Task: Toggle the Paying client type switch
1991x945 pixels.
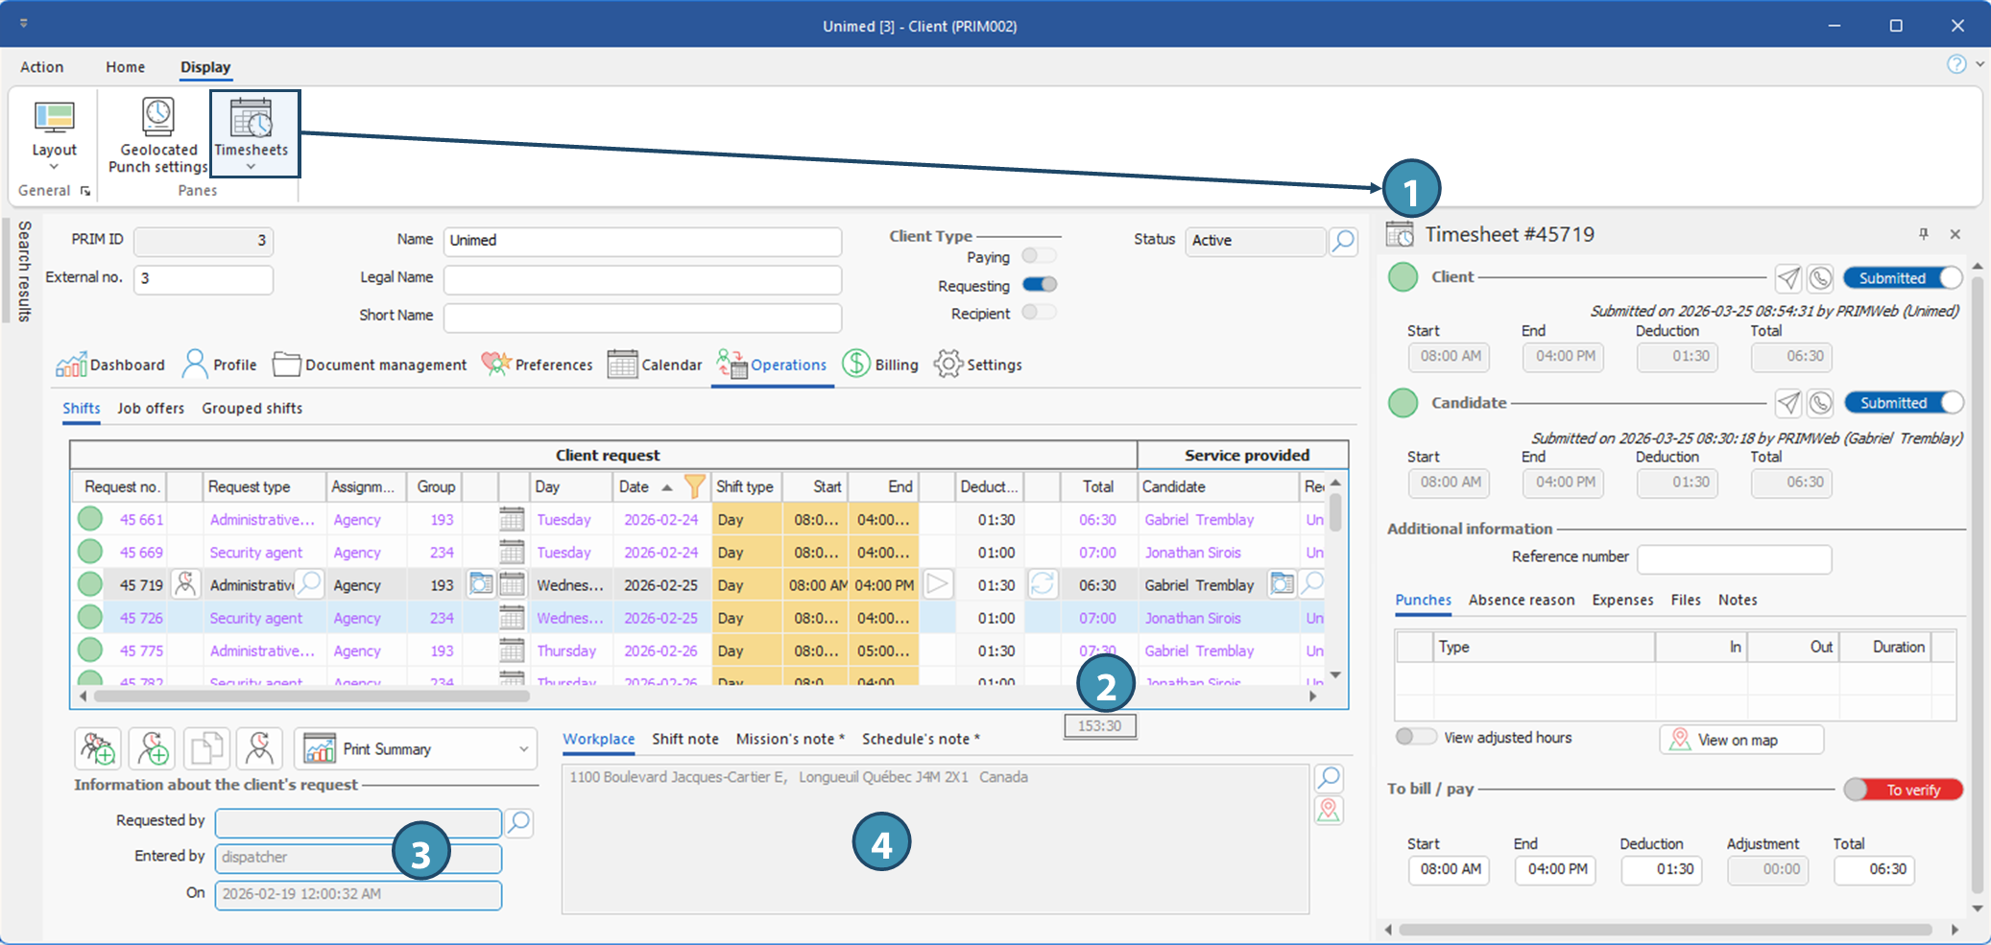Action: [1039, 256]
